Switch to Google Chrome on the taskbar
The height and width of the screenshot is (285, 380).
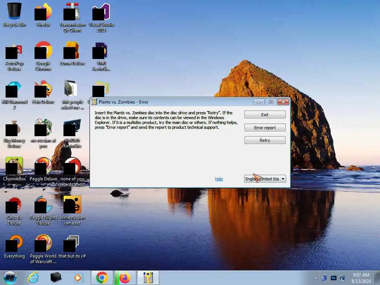(x=102, y=278)
